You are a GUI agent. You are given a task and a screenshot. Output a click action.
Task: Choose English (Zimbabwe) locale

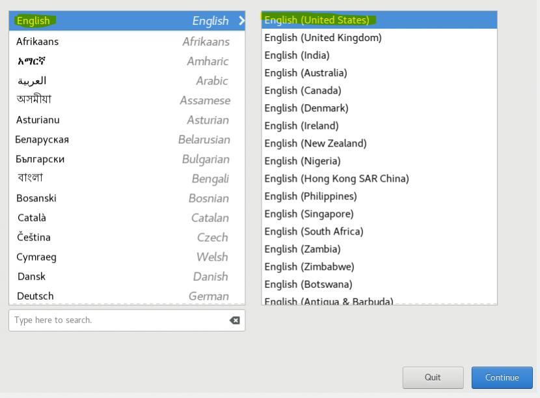pos(379,266)
